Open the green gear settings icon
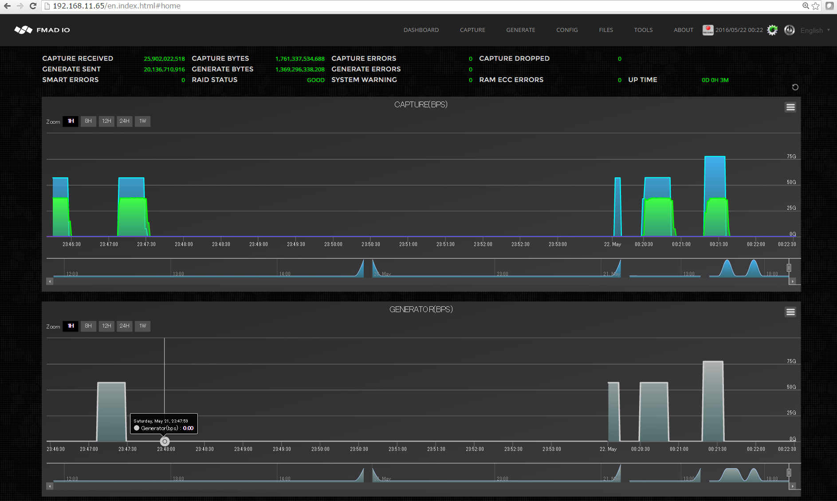The height and width of the screenshot is (501, 837). 772,30
